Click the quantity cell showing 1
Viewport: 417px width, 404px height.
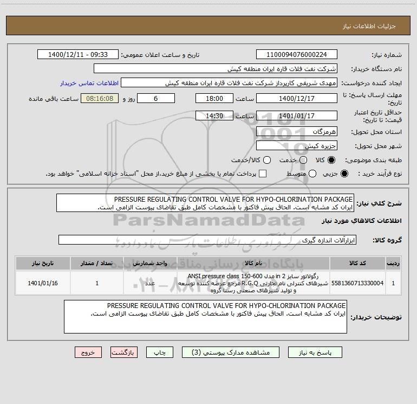click(97, 283)
